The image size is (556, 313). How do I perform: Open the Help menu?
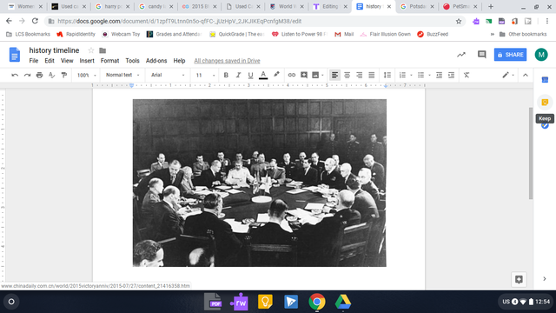point(179,61)
